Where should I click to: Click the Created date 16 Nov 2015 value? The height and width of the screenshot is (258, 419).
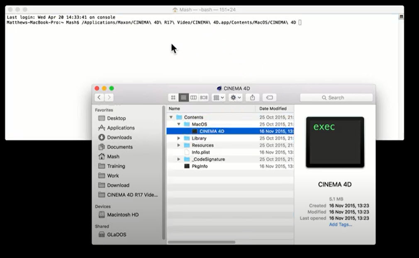(349, 206)
